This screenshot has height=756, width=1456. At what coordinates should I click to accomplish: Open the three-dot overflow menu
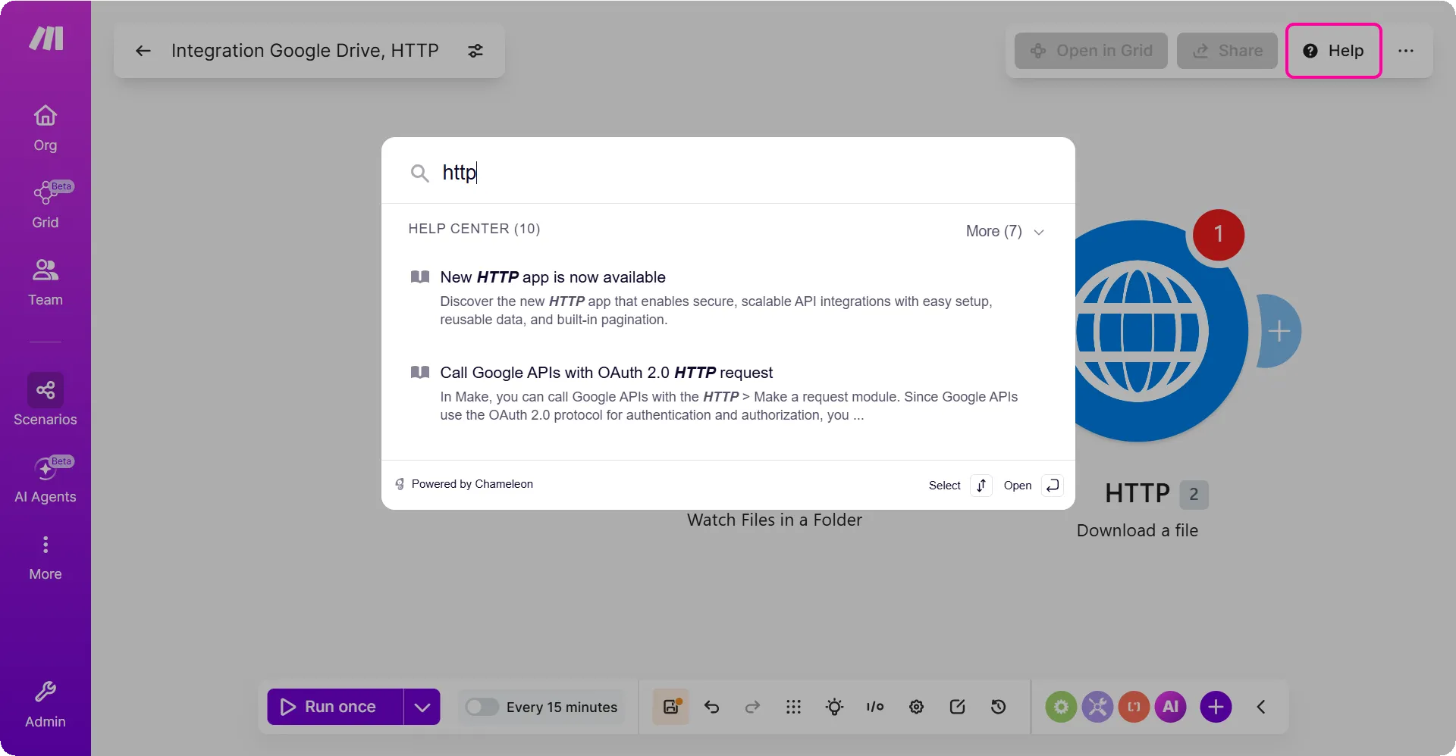click(x=1406, y=51)
